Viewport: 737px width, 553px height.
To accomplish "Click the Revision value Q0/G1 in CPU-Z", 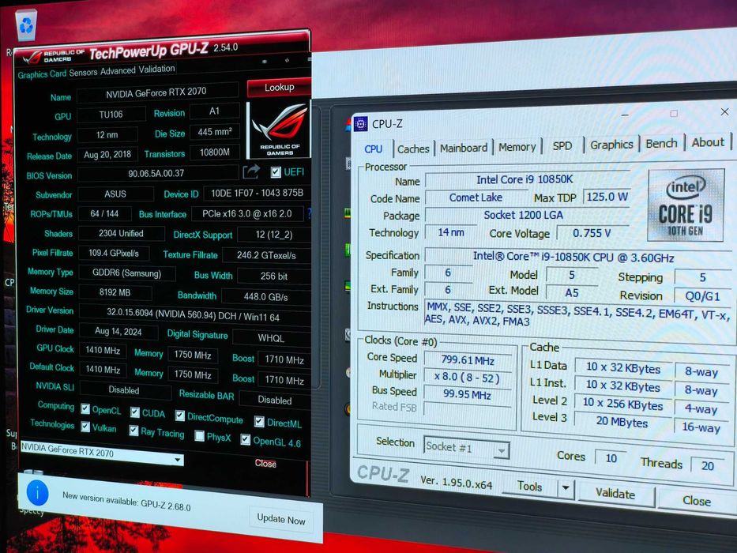I will click(702, 296).
